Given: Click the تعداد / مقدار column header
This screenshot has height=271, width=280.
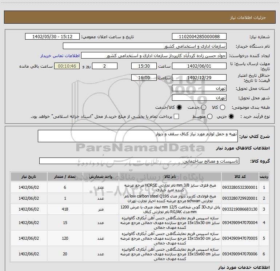Looking at the screenshot, I should click(x=65, y=176).
